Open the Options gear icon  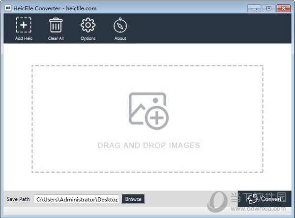[x=88, y=25]
